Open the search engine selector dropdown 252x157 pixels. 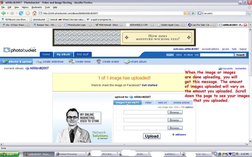pyautogui.click(x=200, y=13)
